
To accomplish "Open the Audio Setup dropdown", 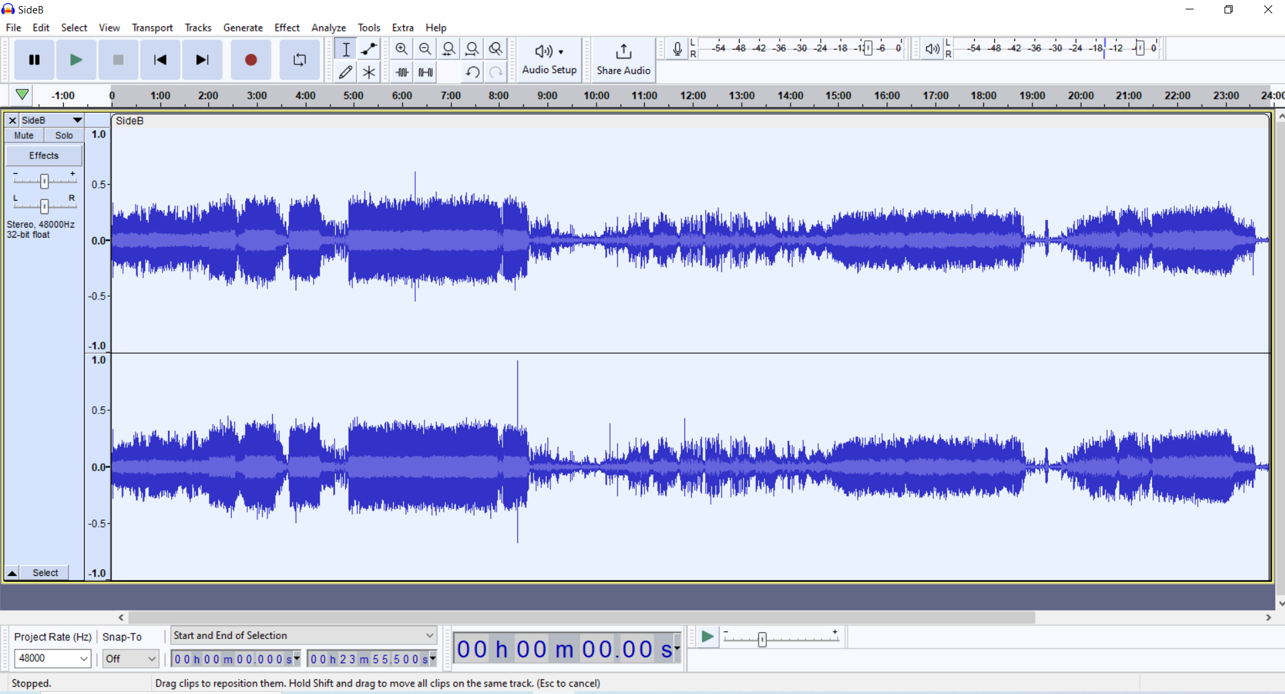I will [549, 60].
